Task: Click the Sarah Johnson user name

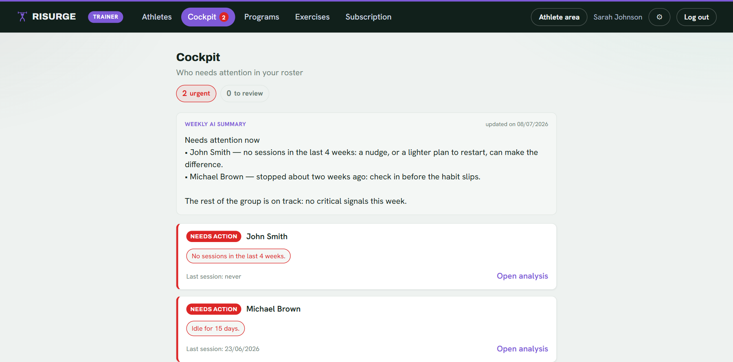Action: pos(618,17)
